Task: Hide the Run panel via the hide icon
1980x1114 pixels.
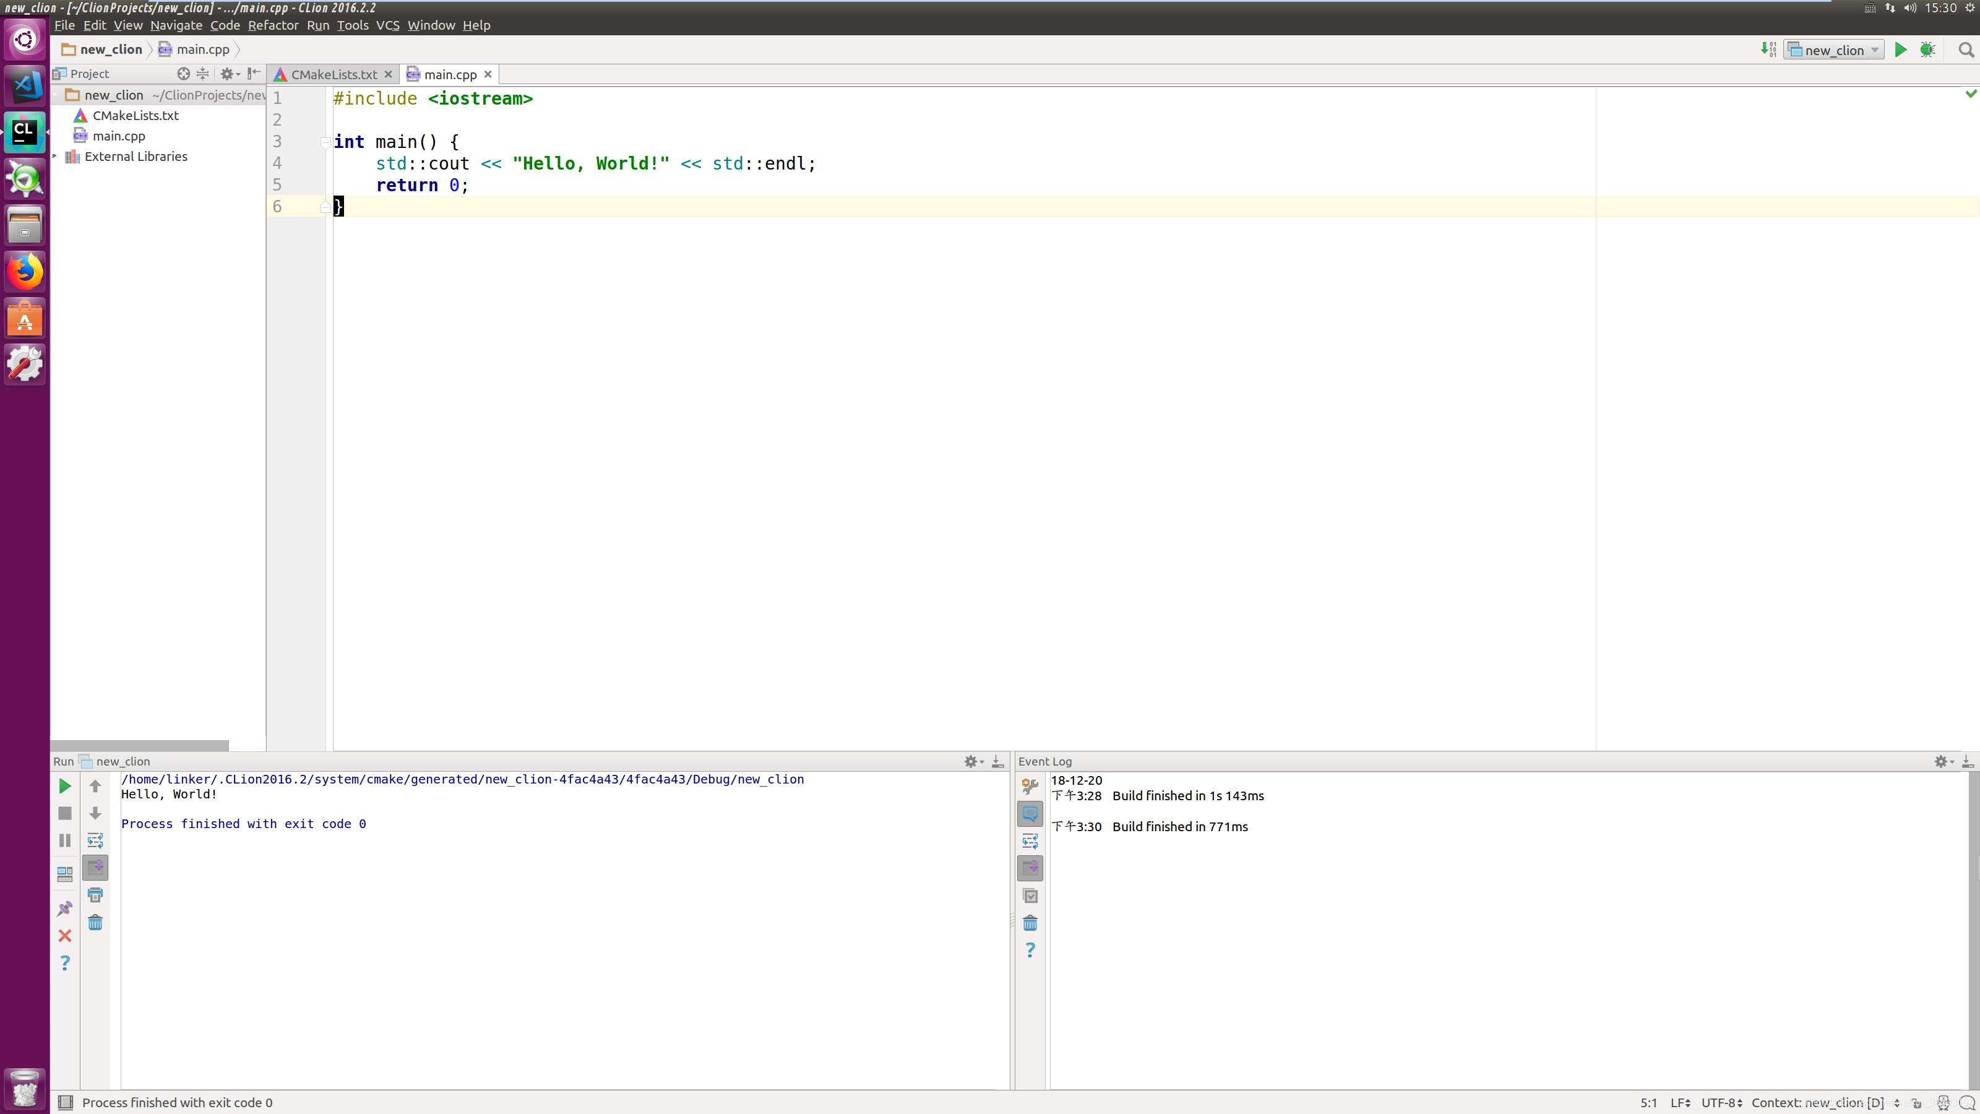Action: 997,761
